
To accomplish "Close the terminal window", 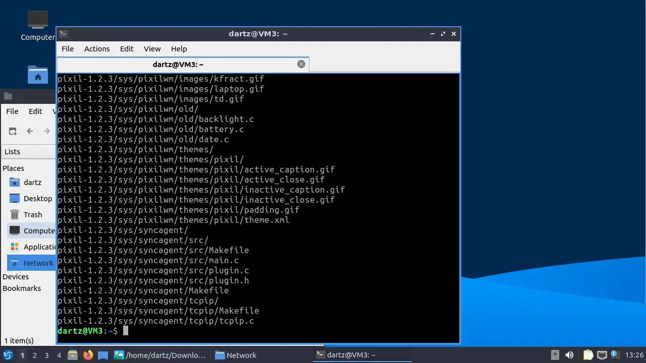I will pyautogui.click(x=454, y=34).
